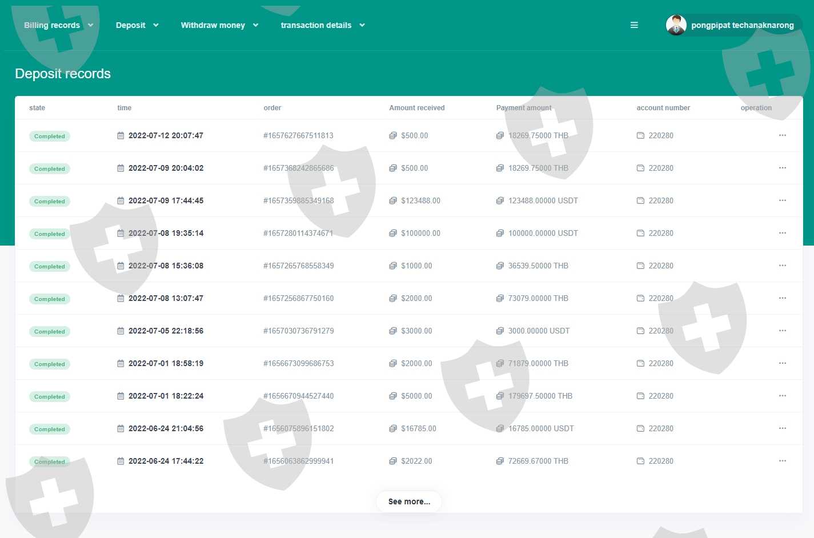The image size is (814, 538).
Task: Open operation menu for 2022-07-08 15:36:08 row
Action: point(783,266)
